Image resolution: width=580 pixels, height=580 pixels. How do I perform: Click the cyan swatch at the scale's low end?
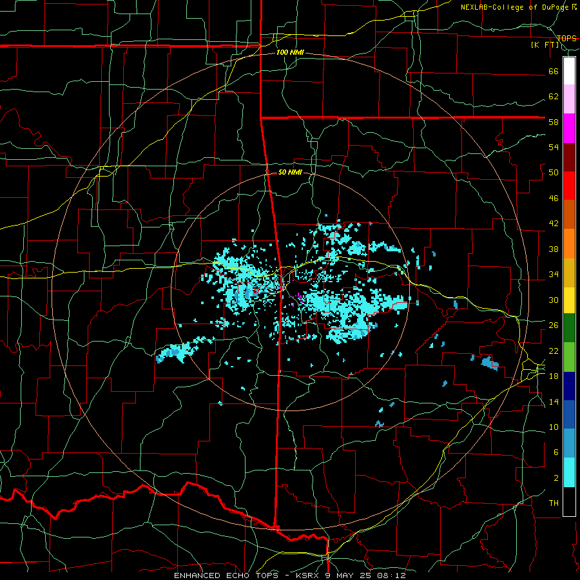pyautogui.click(x=569, y=472)
